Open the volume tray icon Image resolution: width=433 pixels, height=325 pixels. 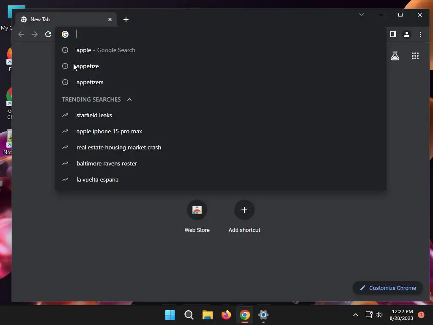379,315
